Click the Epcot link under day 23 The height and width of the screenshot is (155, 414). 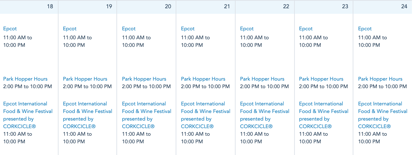[x=306, y=29]
